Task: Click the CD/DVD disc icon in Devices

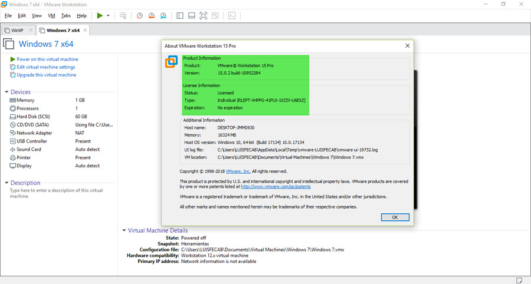Action: pyautogui.click(x=13, y=125)
